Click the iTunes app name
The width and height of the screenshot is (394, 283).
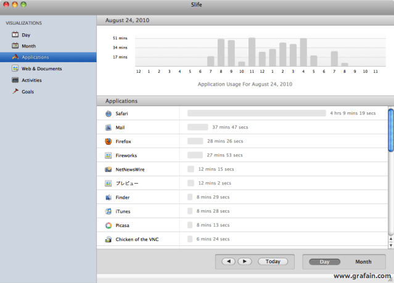[x=123, y=211]
